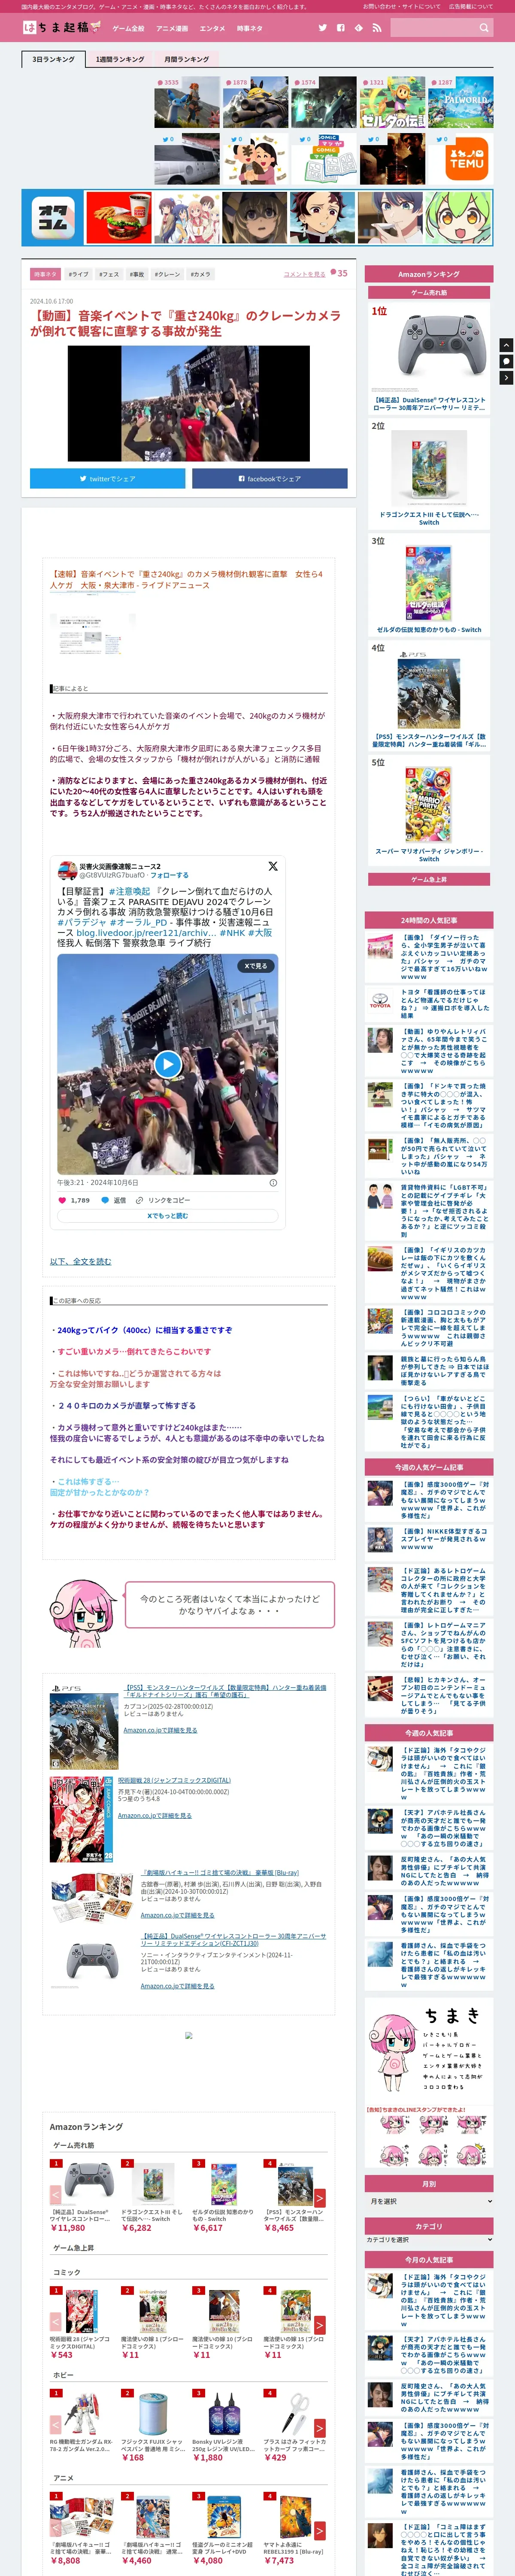Click the #ライブ tag
The image size is (515, 2576).
(x=78, y=274)
